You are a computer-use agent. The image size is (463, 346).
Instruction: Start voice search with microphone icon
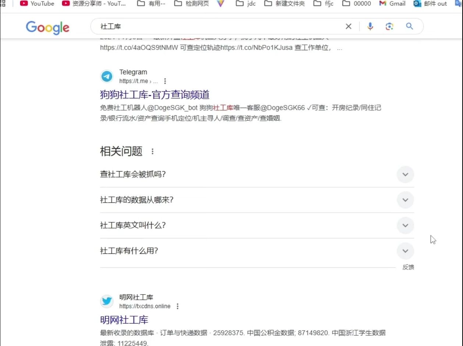370,26
